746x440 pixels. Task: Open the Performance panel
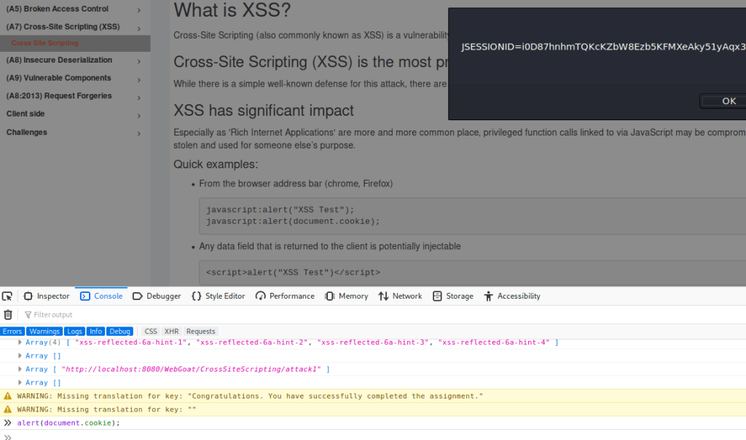point(285,296)
